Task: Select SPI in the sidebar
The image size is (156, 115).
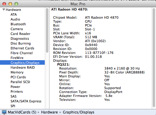Action: pyautogui.click(x=13, y=106)
